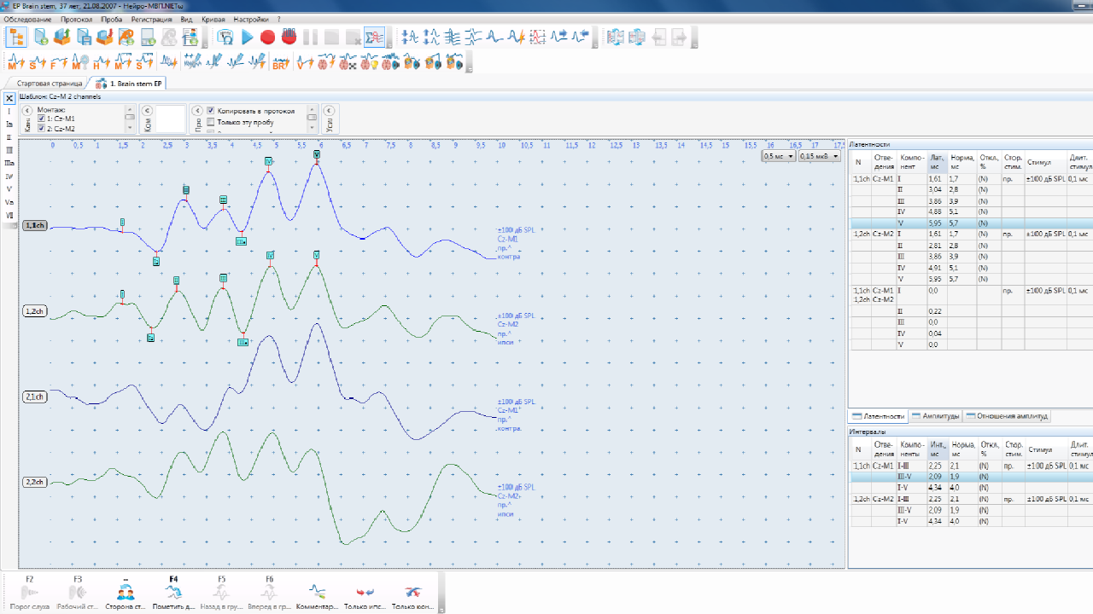
Task: Click the Монтаж list scrollbar
Action: pyautogui.click(x=130, y=119)
